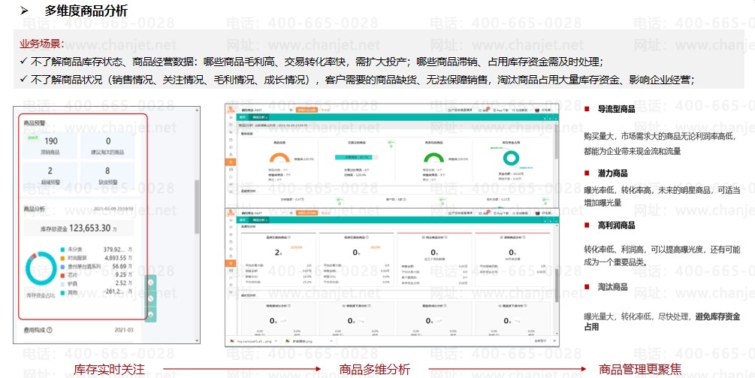Select 商品分析 tab in the 流通性分析 screenshot
Image resolution: width=755 pixels, height=378 pixels.
click(x=259, y=219)
